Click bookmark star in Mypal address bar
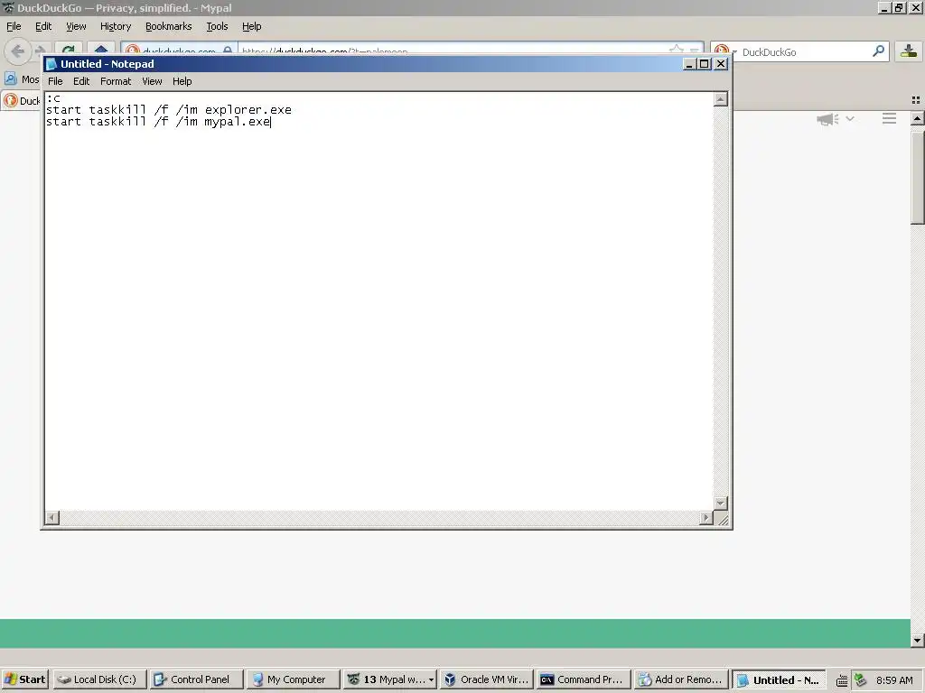Image resolution: width=925 pixels, height=693 pixels. [x=677, y=49]
